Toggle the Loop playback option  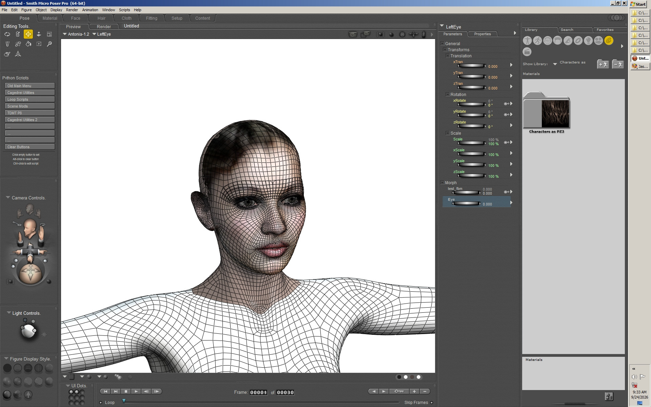(x=101, y=403)
